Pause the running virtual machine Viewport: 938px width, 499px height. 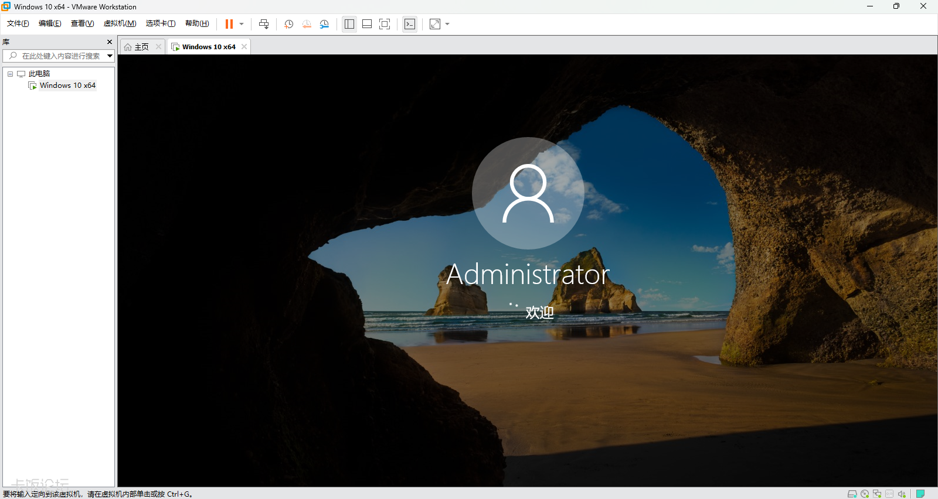point(229,24)
